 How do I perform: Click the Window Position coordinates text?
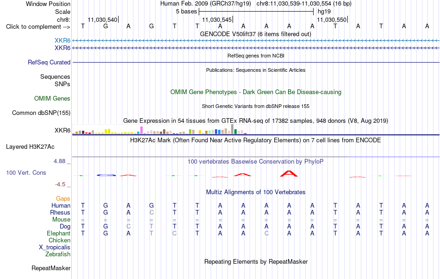click(x=256, y=4)
